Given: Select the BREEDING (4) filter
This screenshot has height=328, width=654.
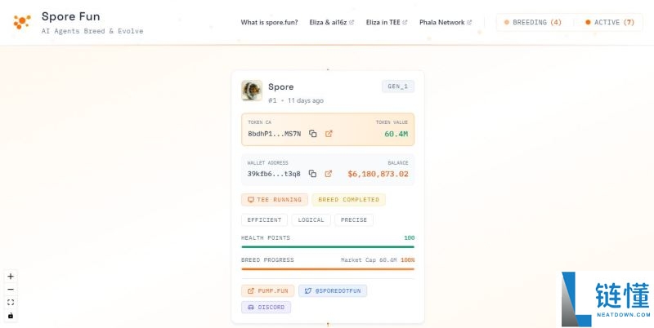Looking at the screenshot, I should [x=532, y=22].
